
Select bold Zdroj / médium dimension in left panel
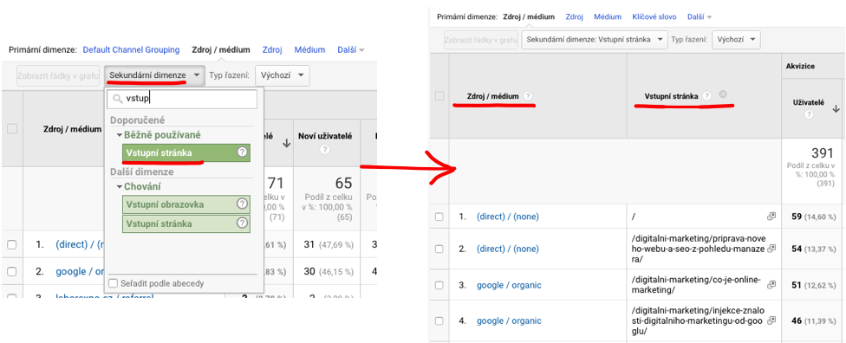(x=221, y=50)
